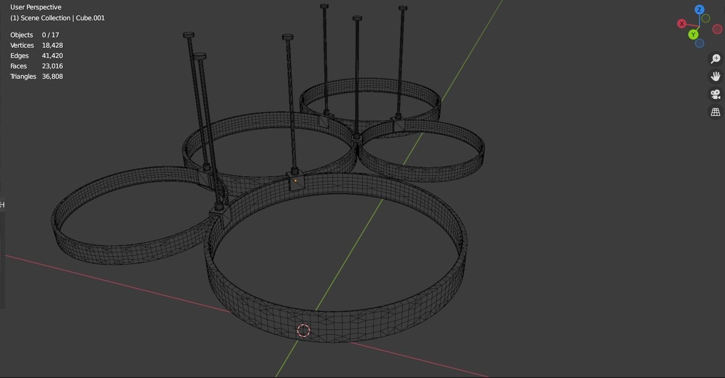The height and width of the screenshot is (378, 725).
Task: Click the orange origin point on Cube.001
Action: pos(295,180)
